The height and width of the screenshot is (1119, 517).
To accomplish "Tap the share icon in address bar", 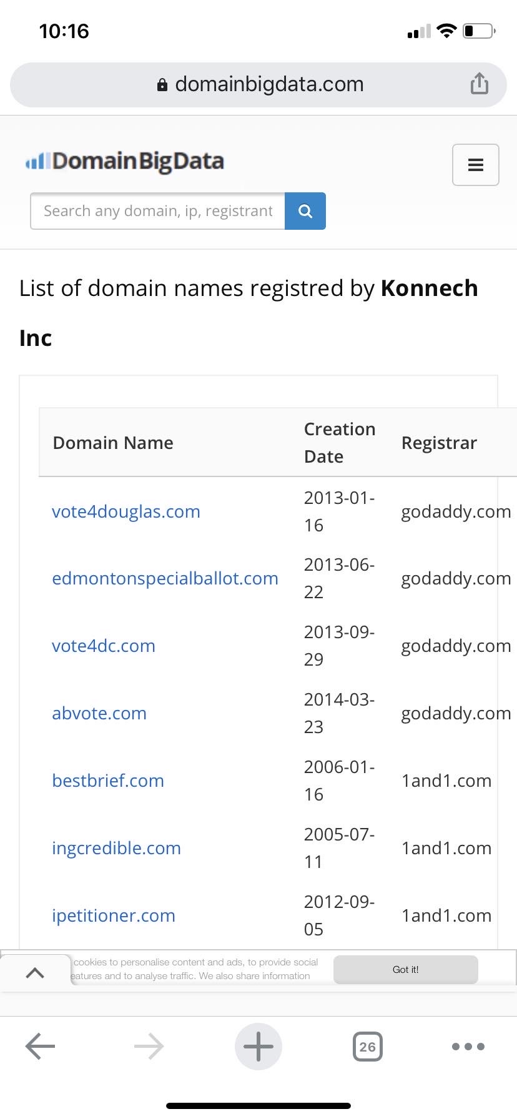I will (479, 84).
